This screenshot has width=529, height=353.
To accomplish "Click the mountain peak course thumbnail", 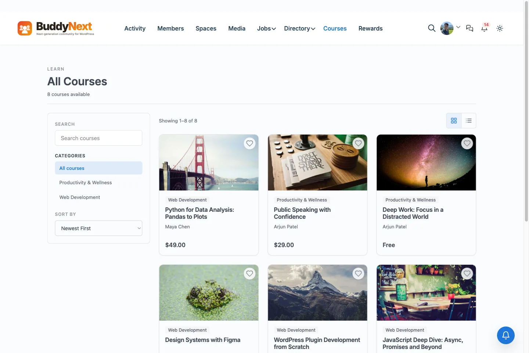I will tap(317, 293).
